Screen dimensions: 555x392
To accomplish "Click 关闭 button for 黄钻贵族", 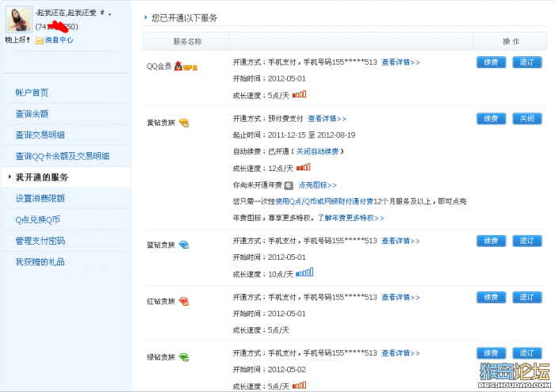I will tap(527, 119).
